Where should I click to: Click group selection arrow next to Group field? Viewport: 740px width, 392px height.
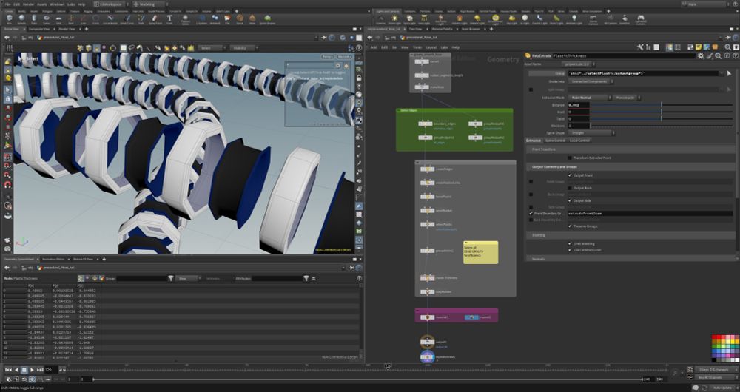tap(729, 73)
